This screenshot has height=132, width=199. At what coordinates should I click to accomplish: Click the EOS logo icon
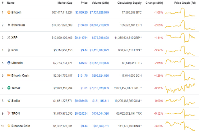click(9, 50)
